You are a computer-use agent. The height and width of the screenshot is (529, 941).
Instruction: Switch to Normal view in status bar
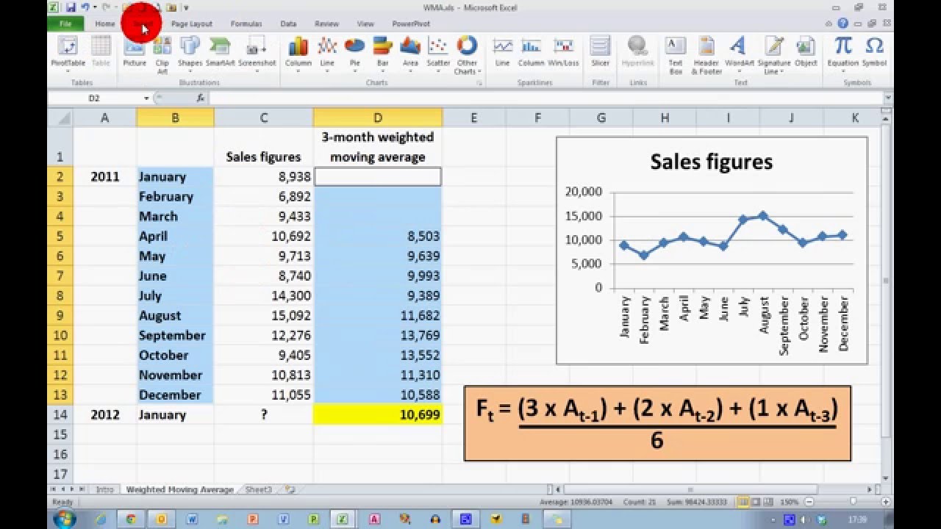click(x=743, y=502)
